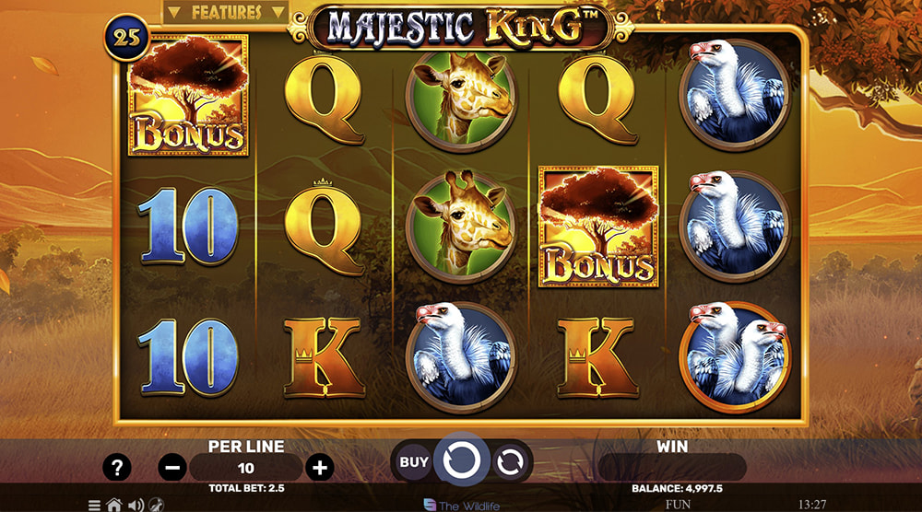Image resolution: width=922 pixels, height=512 pixels.
Task: Increase the per line bet with plus
Action: coord(319,468)
